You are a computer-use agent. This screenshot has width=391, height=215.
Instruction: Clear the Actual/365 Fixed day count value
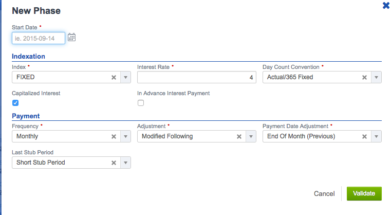pyautogui.click(x=364, y=77)
